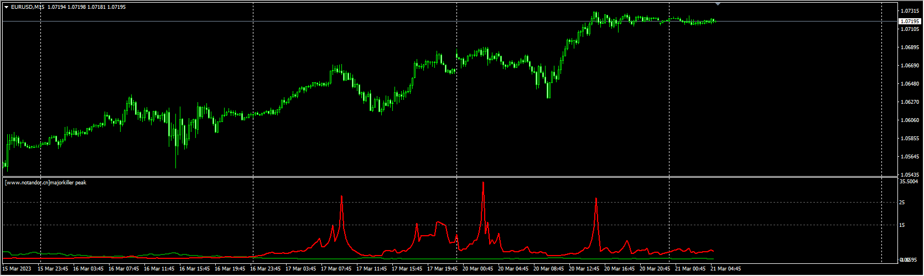This screenshot has height=276, width=924.
Task: Click price scale value 1.07105
Action: [910, 29]
